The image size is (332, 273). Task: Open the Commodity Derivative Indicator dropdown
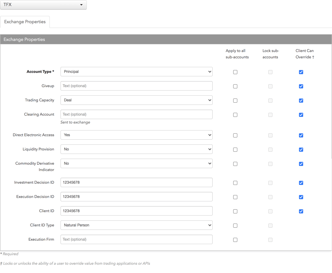tap(136, 163)
